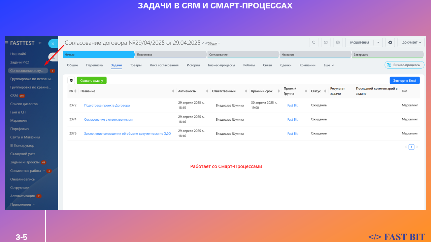Open the Общая category dropdown near the title
This screenshot has width=431, height=242.
point(213,43)
